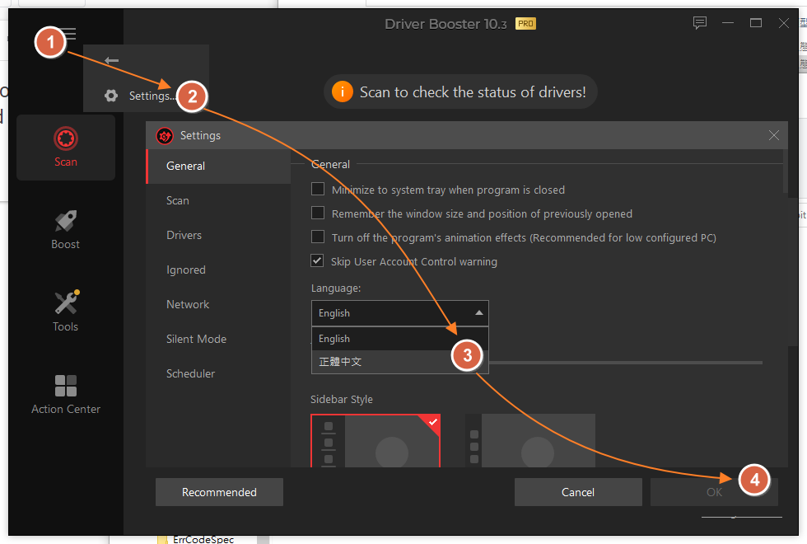The width and height of the screenshot is (807, 544).
Task: Select the Scan settings tab
Action: pyautogui.click(x=218, y=200)
